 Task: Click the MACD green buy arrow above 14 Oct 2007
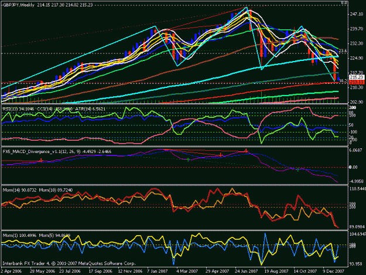coord(298,170)
